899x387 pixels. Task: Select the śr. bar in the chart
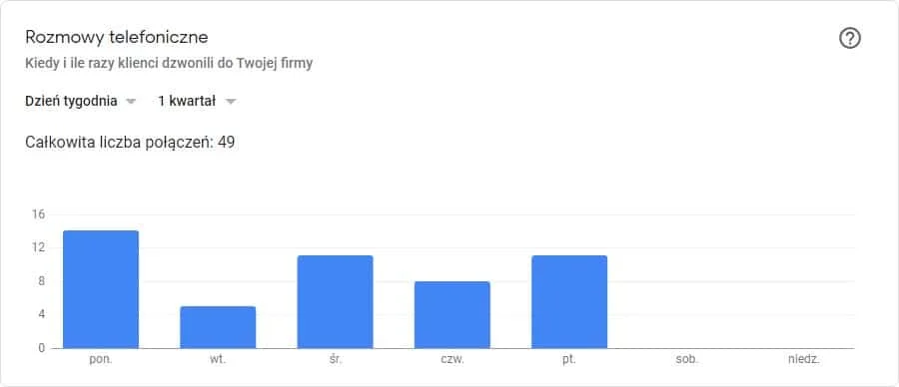coord(335,301)
